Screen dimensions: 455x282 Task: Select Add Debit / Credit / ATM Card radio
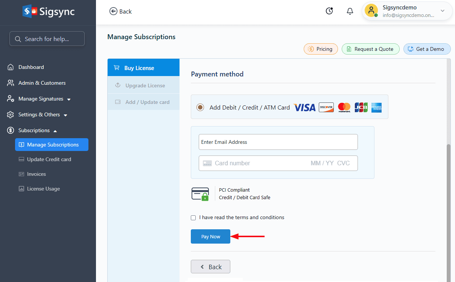click(x=200, y=108)
